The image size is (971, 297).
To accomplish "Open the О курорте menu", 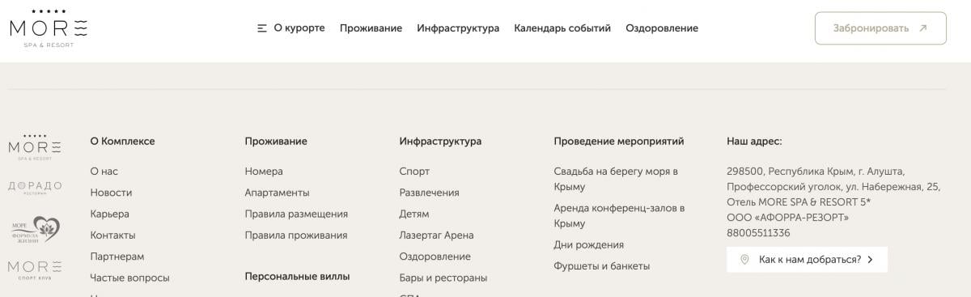I will point(299,28).
